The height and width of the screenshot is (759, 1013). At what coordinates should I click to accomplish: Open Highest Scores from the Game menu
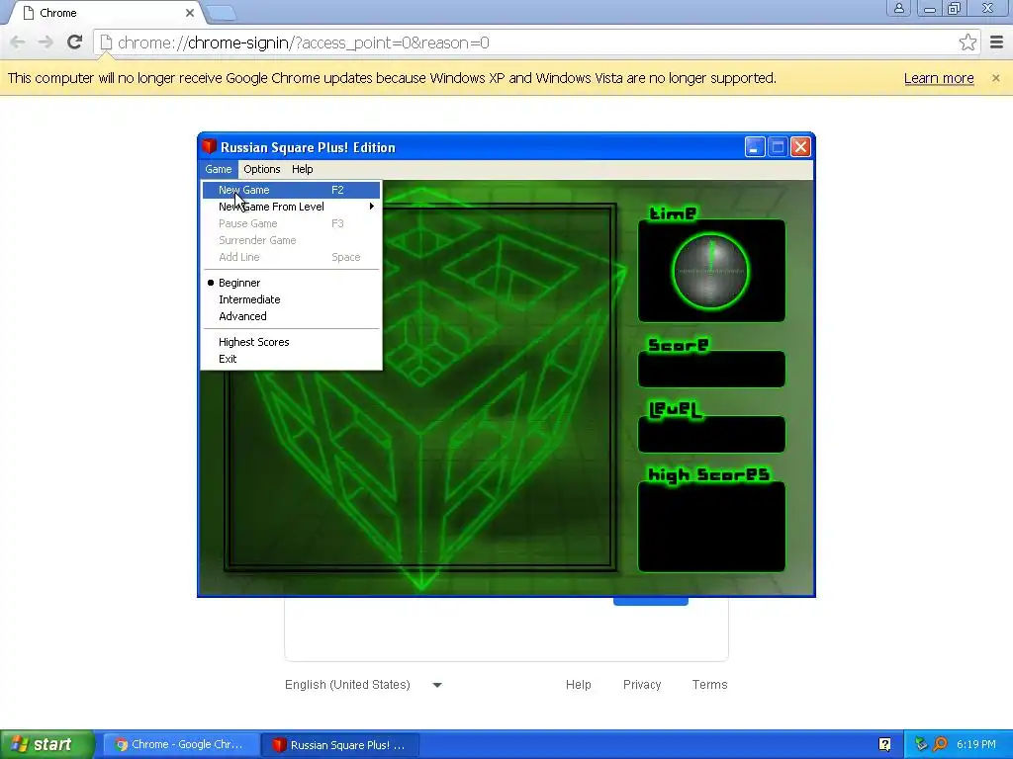click(x=292, y=342)
